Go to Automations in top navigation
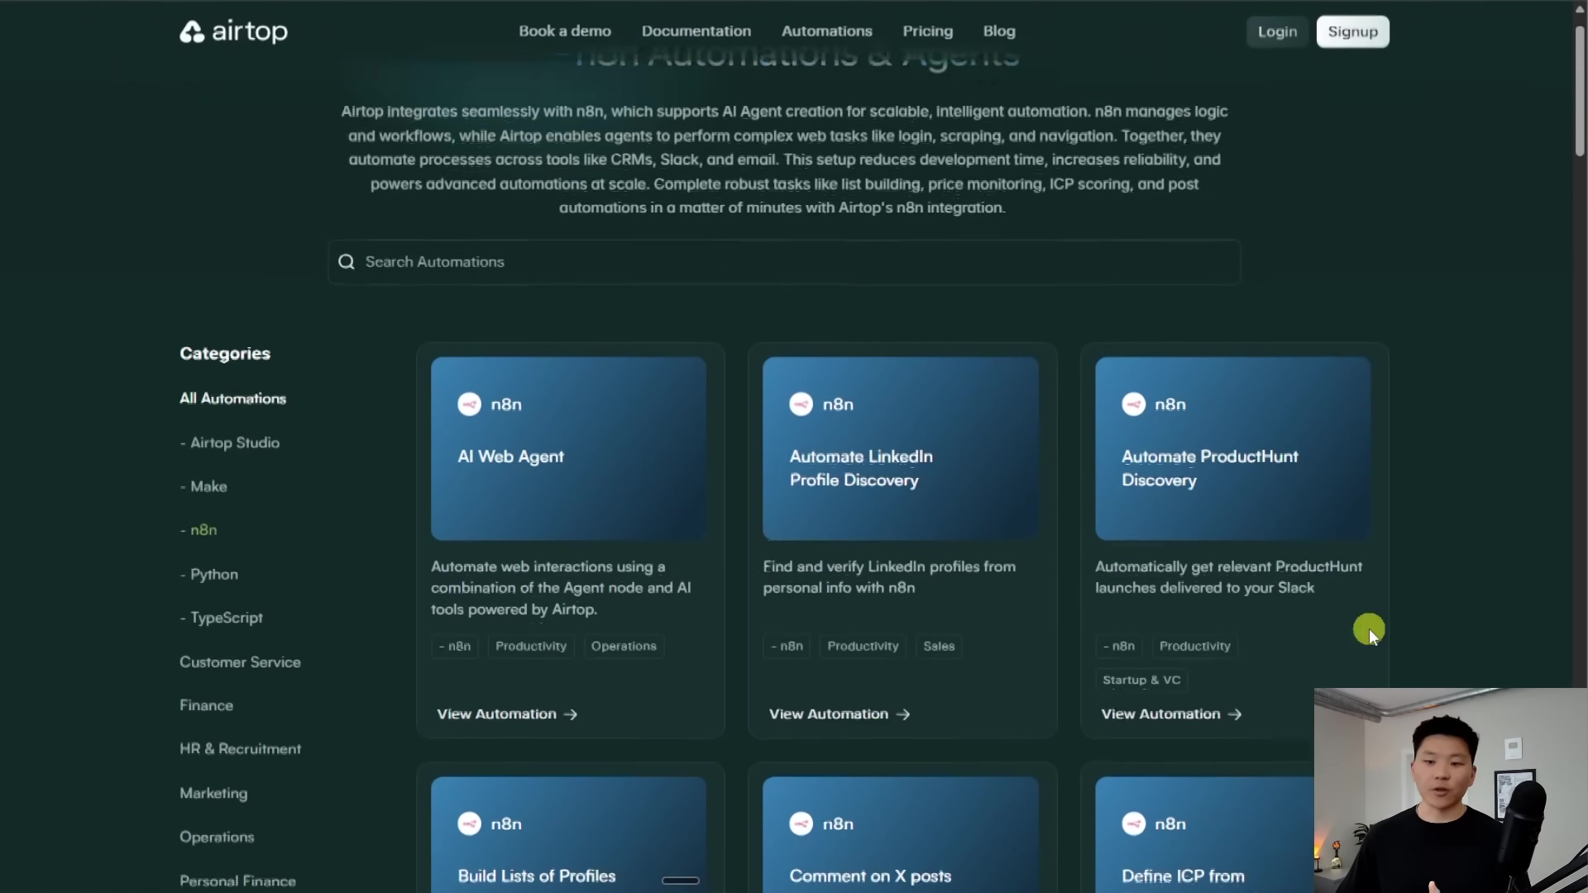Viewport: 1588px width, 893px height. (827, 31)
